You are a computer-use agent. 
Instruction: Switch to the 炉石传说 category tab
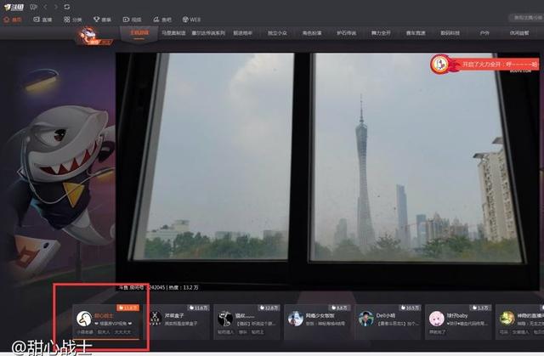pos(346,33)
